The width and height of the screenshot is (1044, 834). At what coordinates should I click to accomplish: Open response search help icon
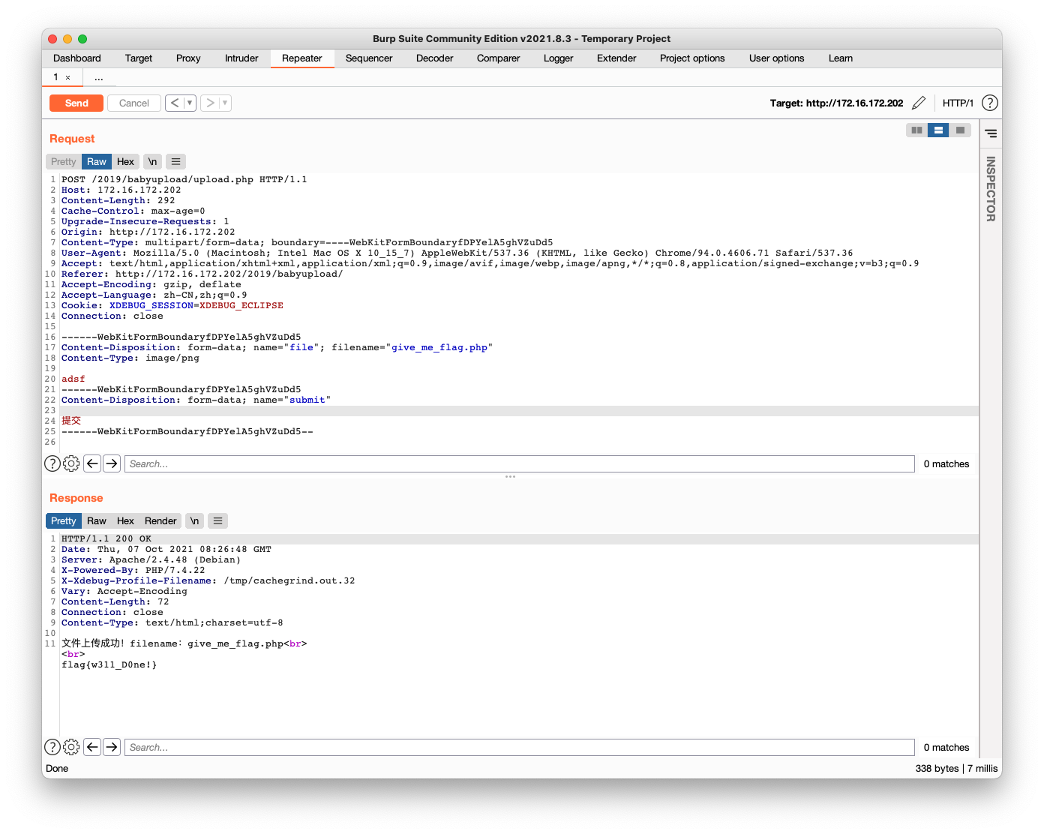coord(52,747)
